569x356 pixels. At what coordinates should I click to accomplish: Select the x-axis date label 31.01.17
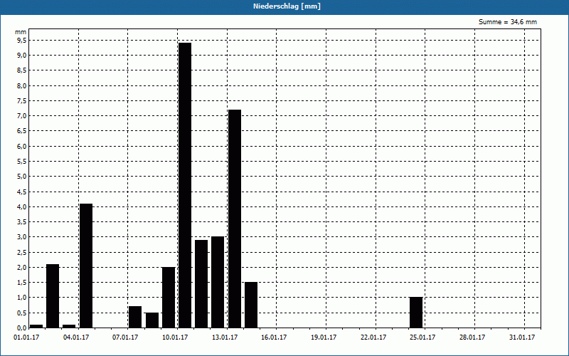(x=522, y=337)
